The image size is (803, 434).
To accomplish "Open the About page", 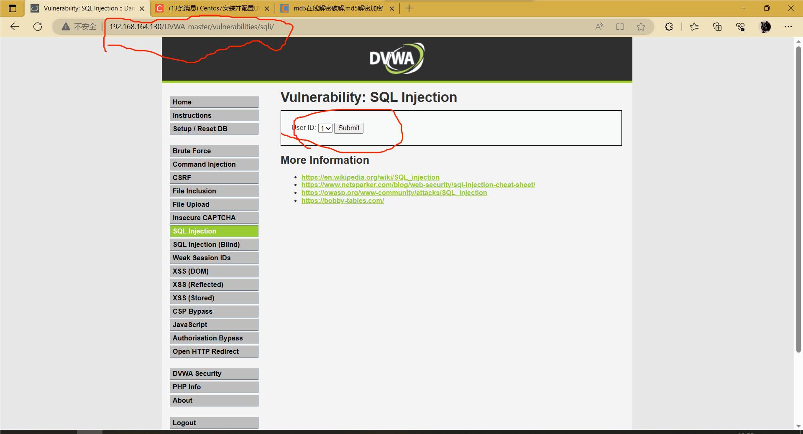I will click(214, 400).
